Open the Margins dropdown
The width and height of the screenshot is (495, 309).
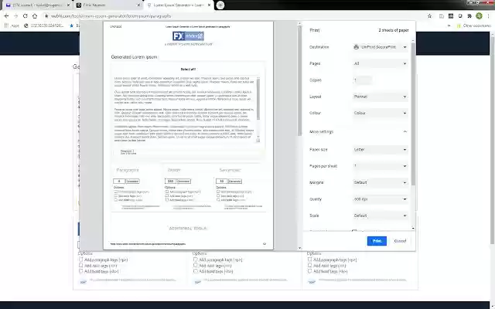click(x=380, y=182)
